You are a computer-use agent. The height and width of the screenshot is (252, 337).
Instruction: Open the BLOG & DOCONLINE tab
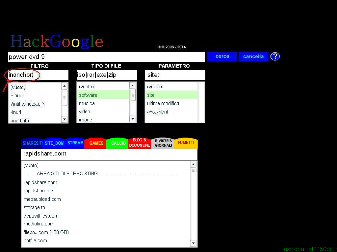[x=140, y=143]
